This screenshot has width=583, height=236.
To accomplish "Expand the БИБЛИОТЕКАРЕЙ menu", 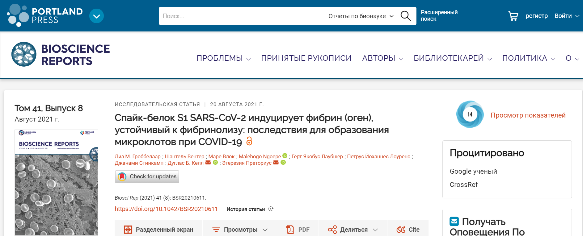I will [x=453, y=58].
